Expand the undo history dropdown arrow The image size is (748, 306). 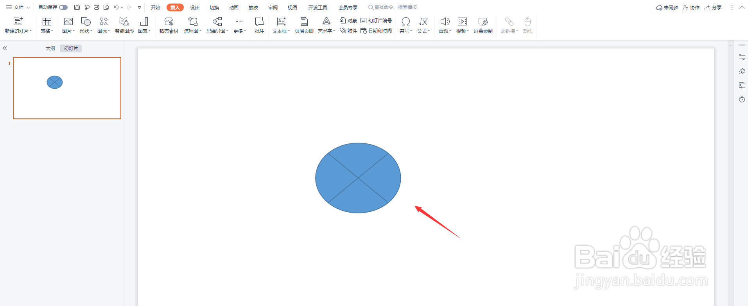[122, 7]
